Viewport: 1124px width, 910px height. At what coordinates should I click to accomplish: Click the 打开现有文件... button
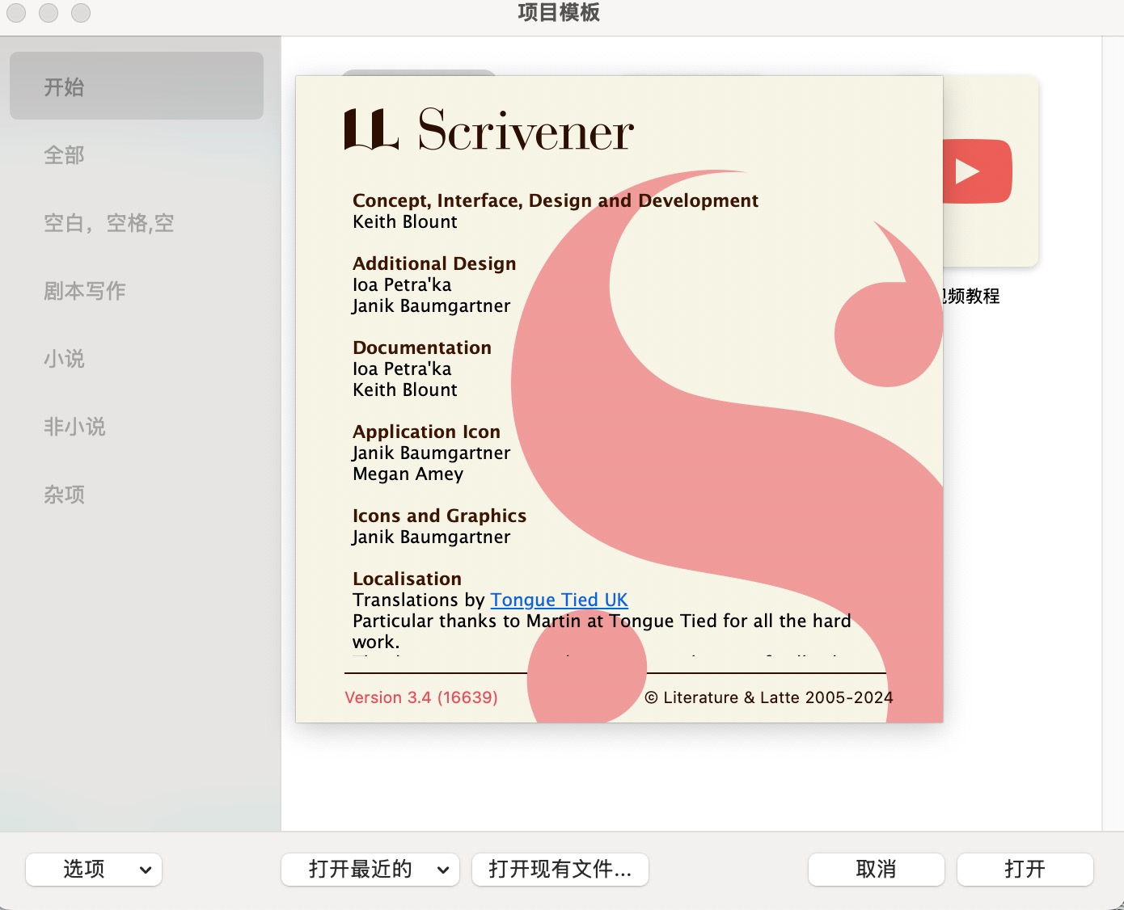[x=560, y=870]
